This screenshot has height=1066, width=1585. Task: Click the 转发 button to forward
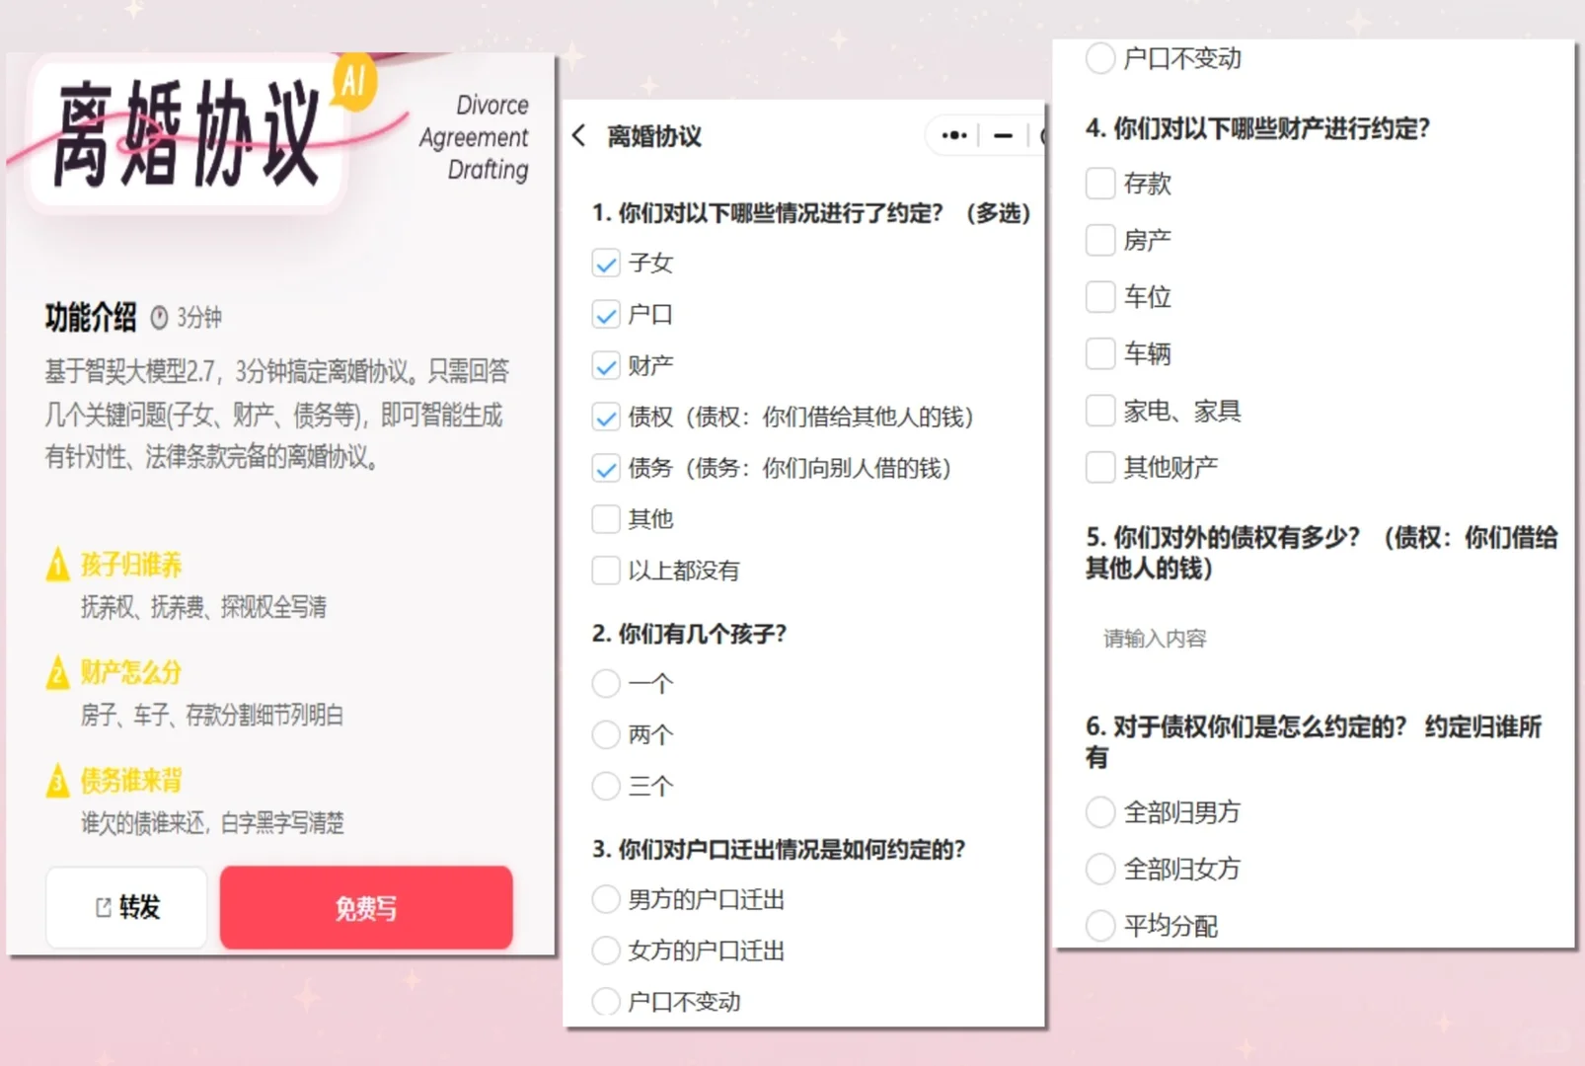click(125, 907)
